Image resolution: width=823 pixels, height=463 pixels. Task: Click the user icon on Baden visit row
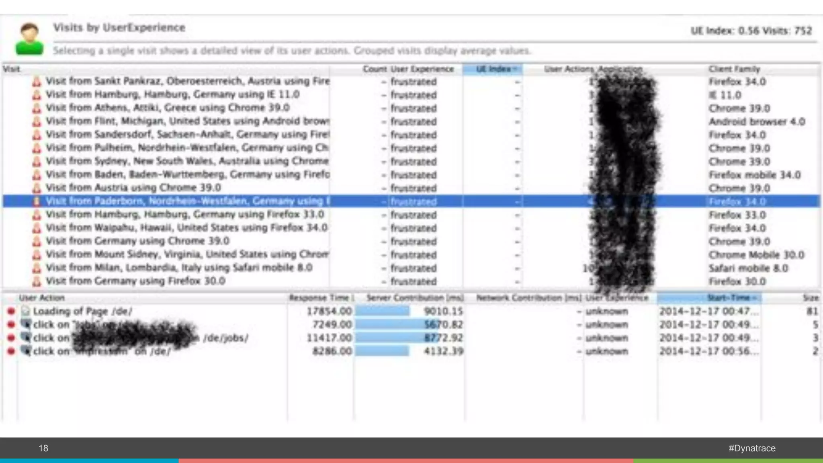pos(37,174)
